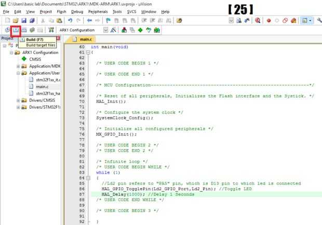Viewport: 322px width, 225px height.
Task: Expand the Drivers/CMSIS folder
Action: pyautogui.click(x=18, y=100)
